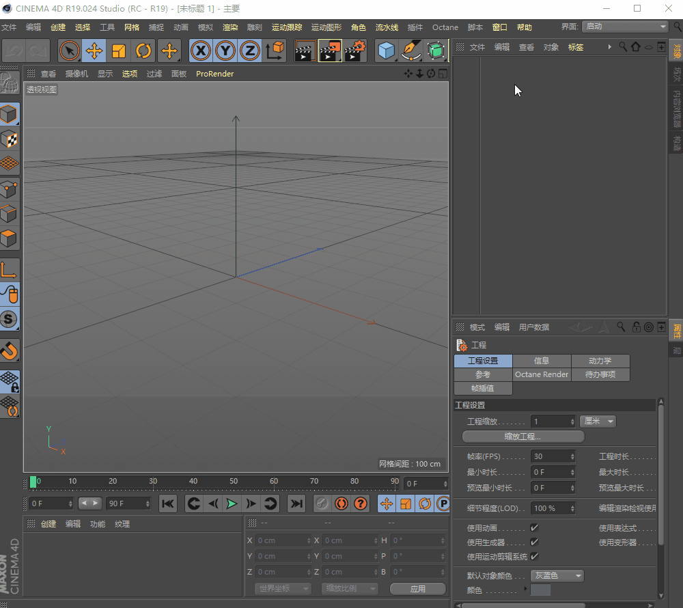Image resolution: width=683 pixels, height=608 pixels.
Task: Switch to Edges mode
Action: tap(10, 214)
